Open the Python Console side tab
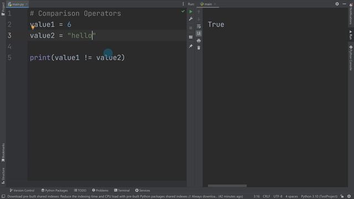This screenshot has width=354, height=199. pyautogui.click(x=351, y=58)
